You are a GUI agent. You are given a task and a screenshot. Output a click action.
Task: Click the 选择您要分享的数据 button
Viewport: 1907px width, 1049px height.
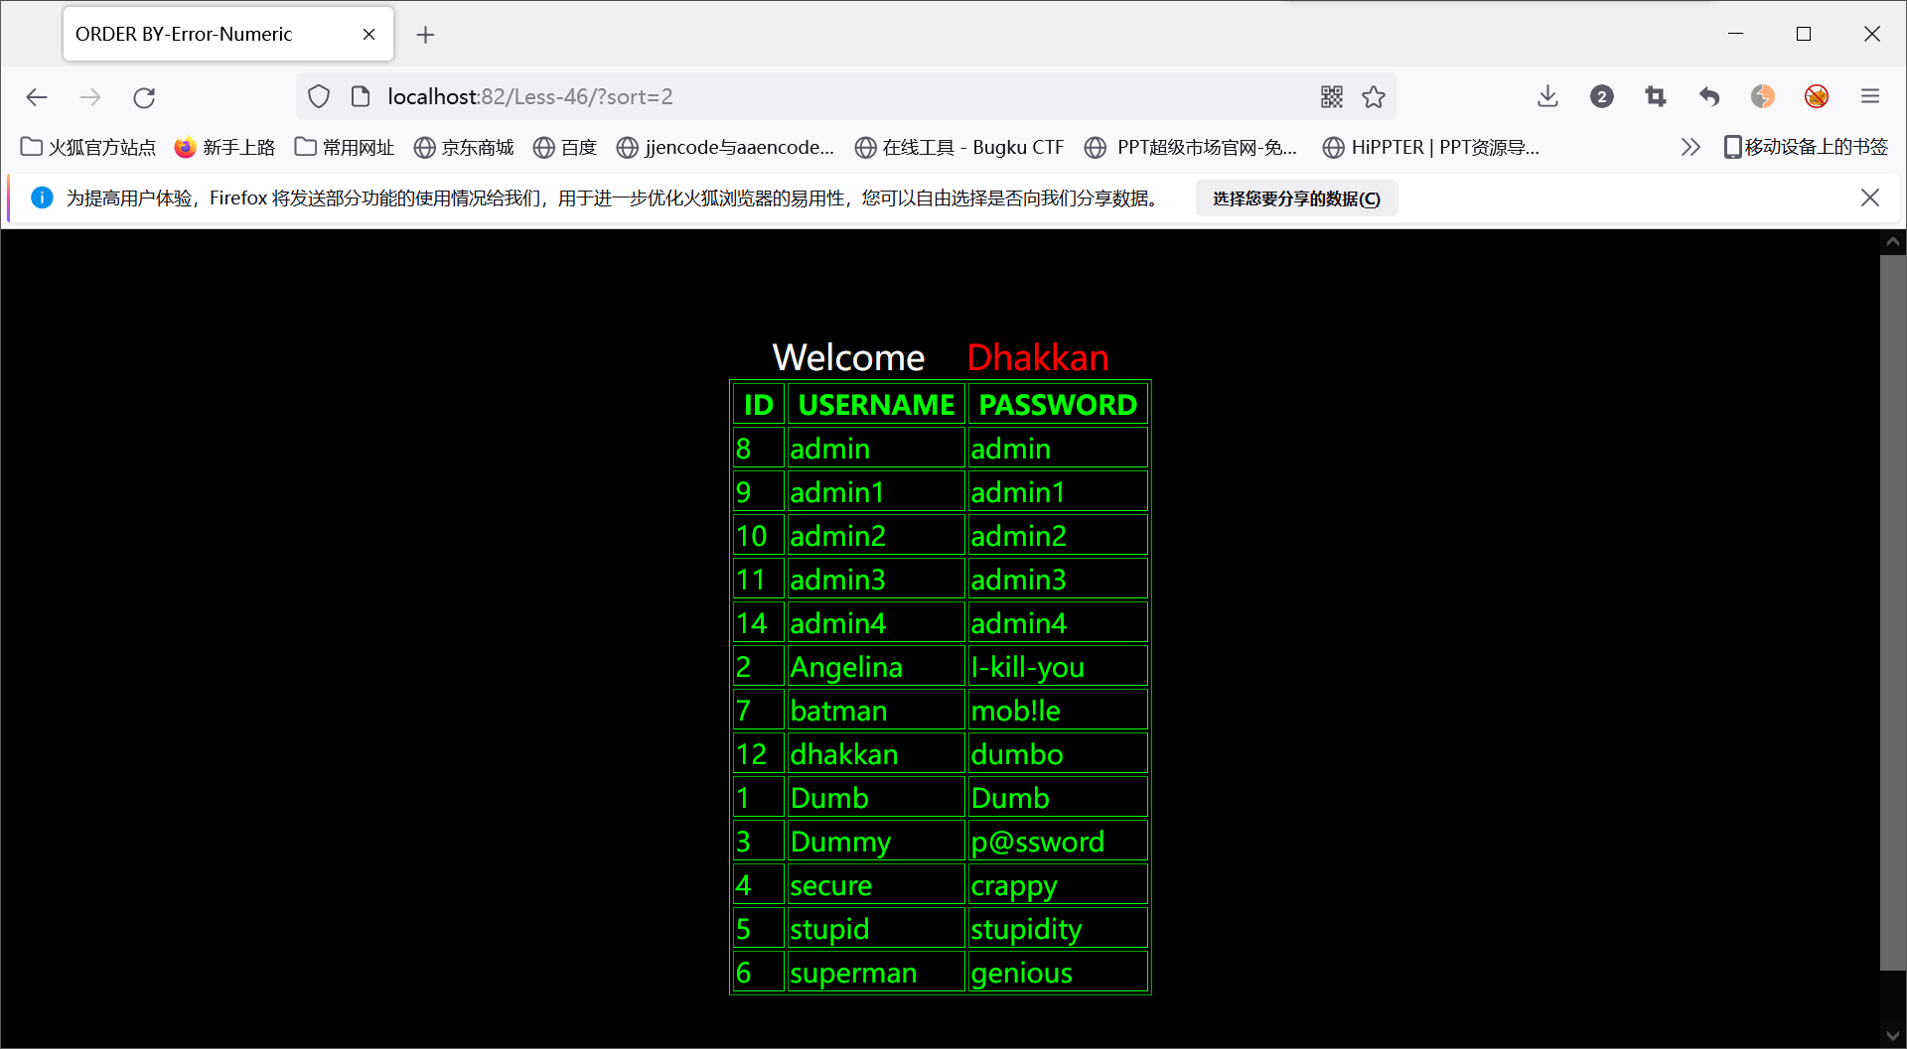pos(1295,197)
